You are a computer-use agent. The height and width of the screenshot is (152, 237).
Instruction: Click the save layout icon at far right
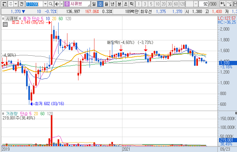(235, 4)
